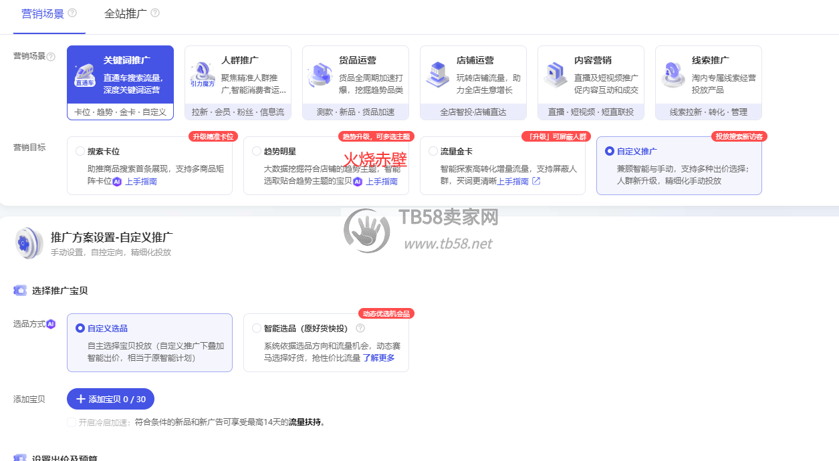Click the 设置出价及预算 section icon
Image resolution: width=839 pixels, height=461 pixels.
[20, 458]
